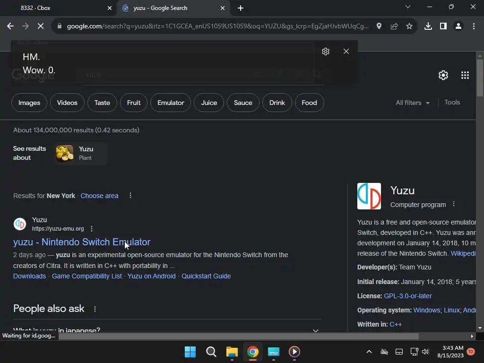The width and height of the screenshot is (484, 363).
Task: Go back to the previous page
Action: pos(10,26)
